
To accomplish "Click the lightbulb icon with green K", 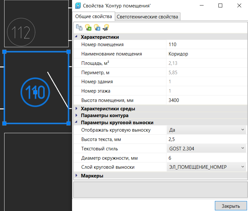I will (x=88, y=28).
